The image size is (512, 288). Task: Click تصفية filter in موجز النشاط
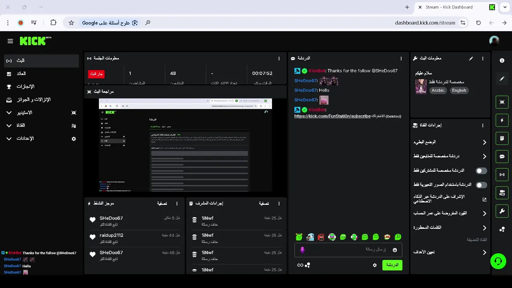(162, 204)
